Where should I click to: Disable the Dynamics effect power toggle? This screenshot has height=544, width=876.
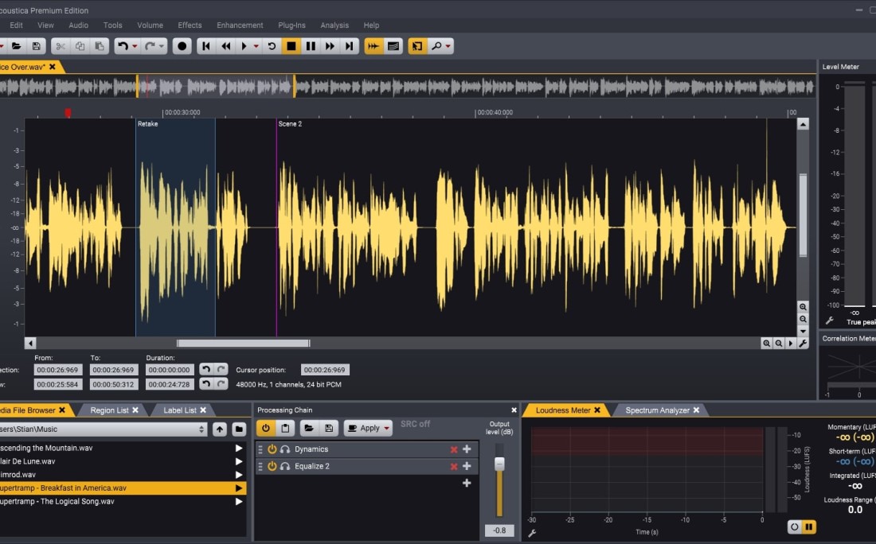272,449
